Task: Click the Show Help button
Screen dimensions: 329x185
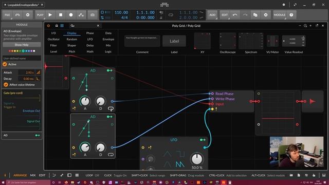Action: coord(22,45)
